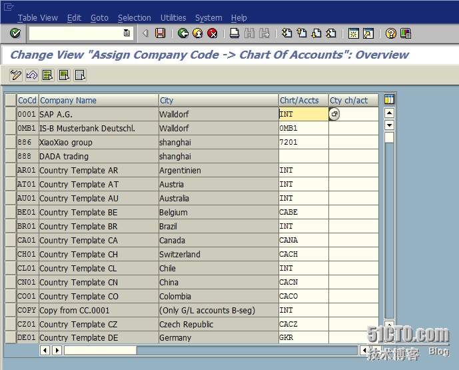This screenshot has height=370, width=459.
Task: Click the green checkmark Enter icon
Action: pos(15,33)
